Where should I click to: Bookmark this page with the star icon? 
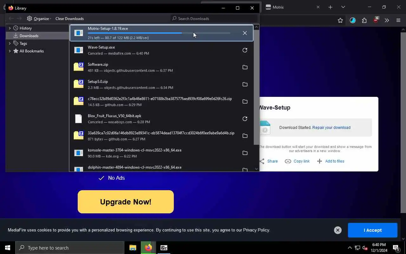(340, 20)
